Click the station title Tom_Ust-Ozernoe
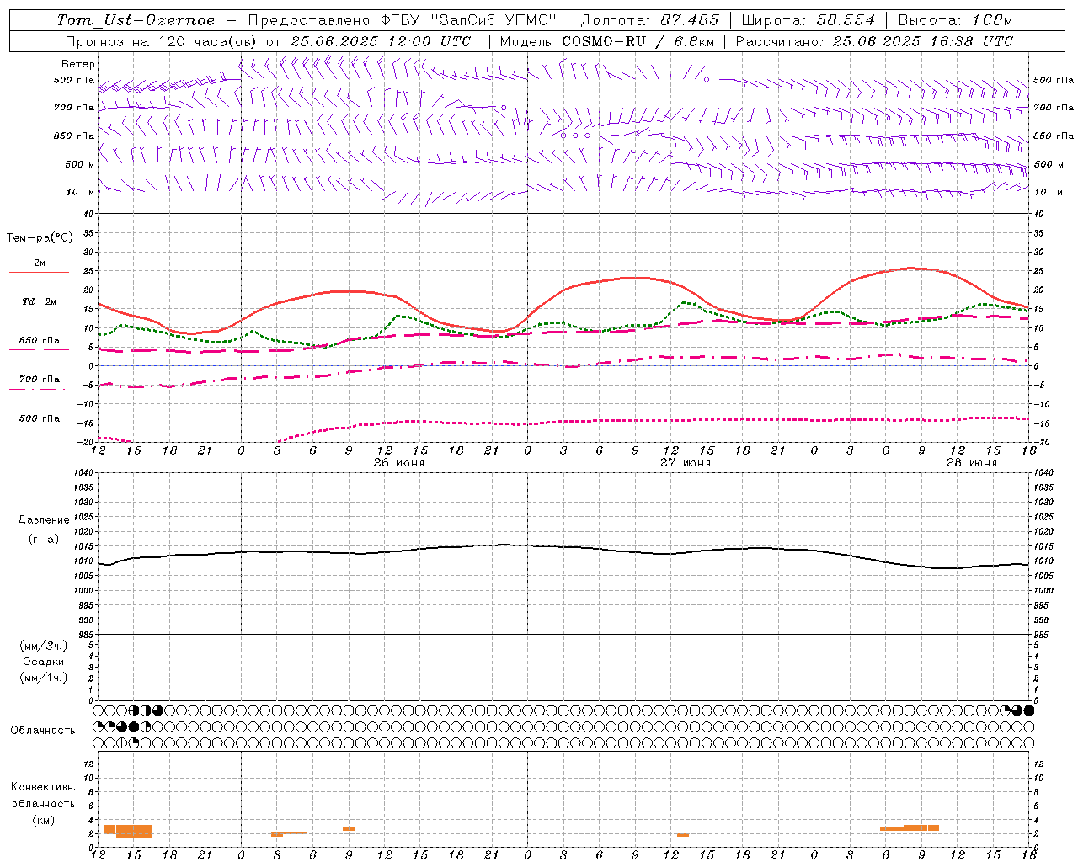 (x=136, y=20)
